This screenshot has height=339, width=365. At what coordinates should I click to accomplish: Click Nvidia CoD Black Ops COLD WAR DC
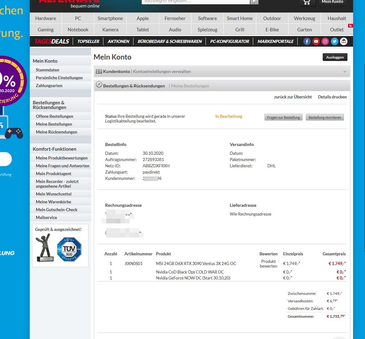click(190, 272)
